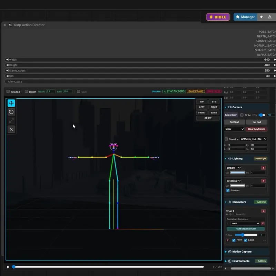The image size is (276, 276).
Task: Click the Motion Capture target icon
Action: click(x=230, y=252)
